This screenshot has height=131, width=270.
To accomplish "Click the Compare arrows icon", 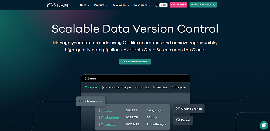I will tap(172, 87).
